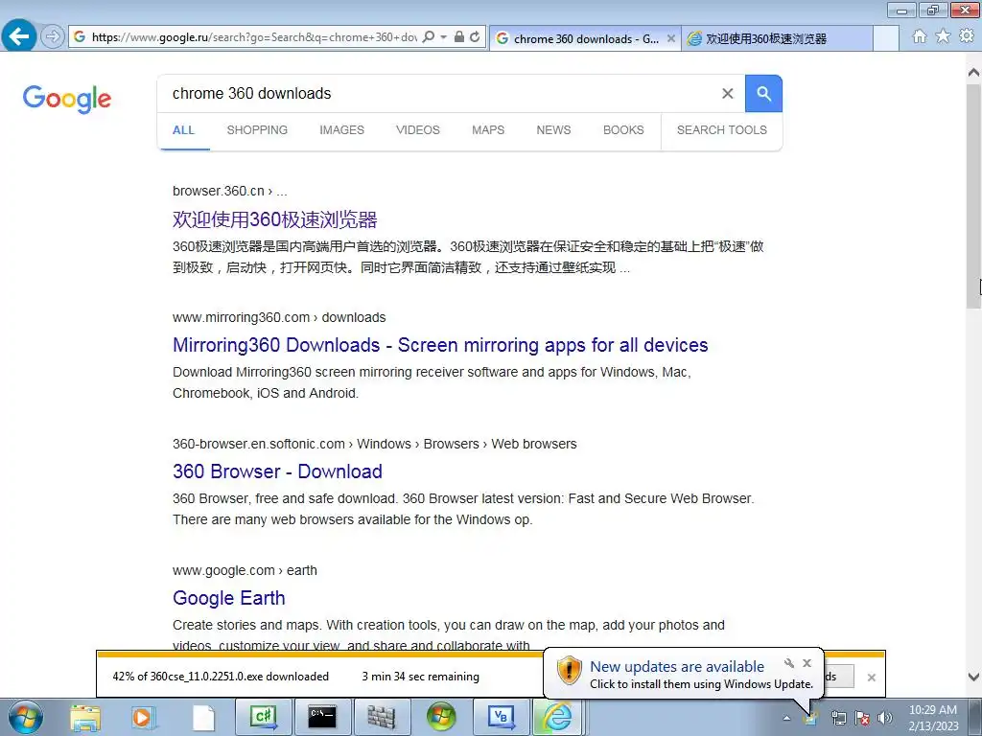Clear the search query with the X

click(727, 93)
